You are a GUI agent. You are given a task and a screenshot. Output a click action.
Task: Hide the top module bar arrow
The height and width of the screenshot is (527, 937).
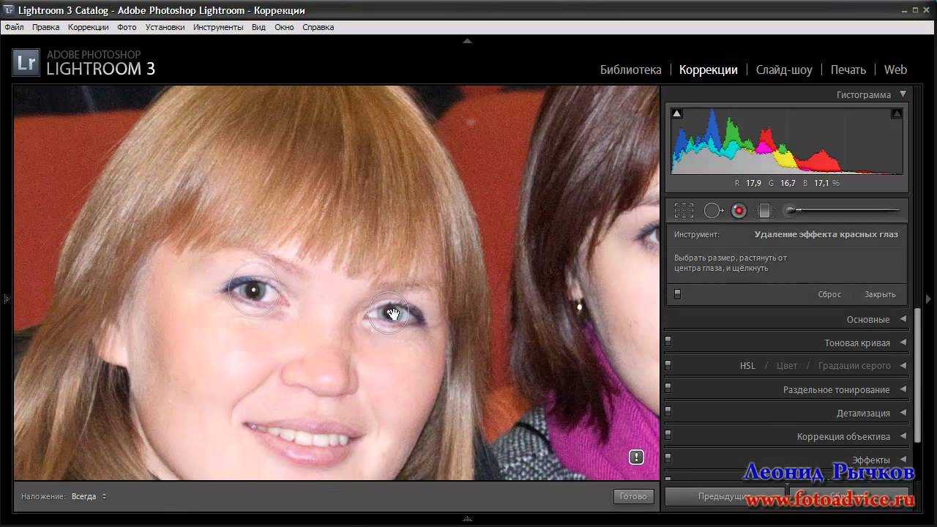coord(467,41)
